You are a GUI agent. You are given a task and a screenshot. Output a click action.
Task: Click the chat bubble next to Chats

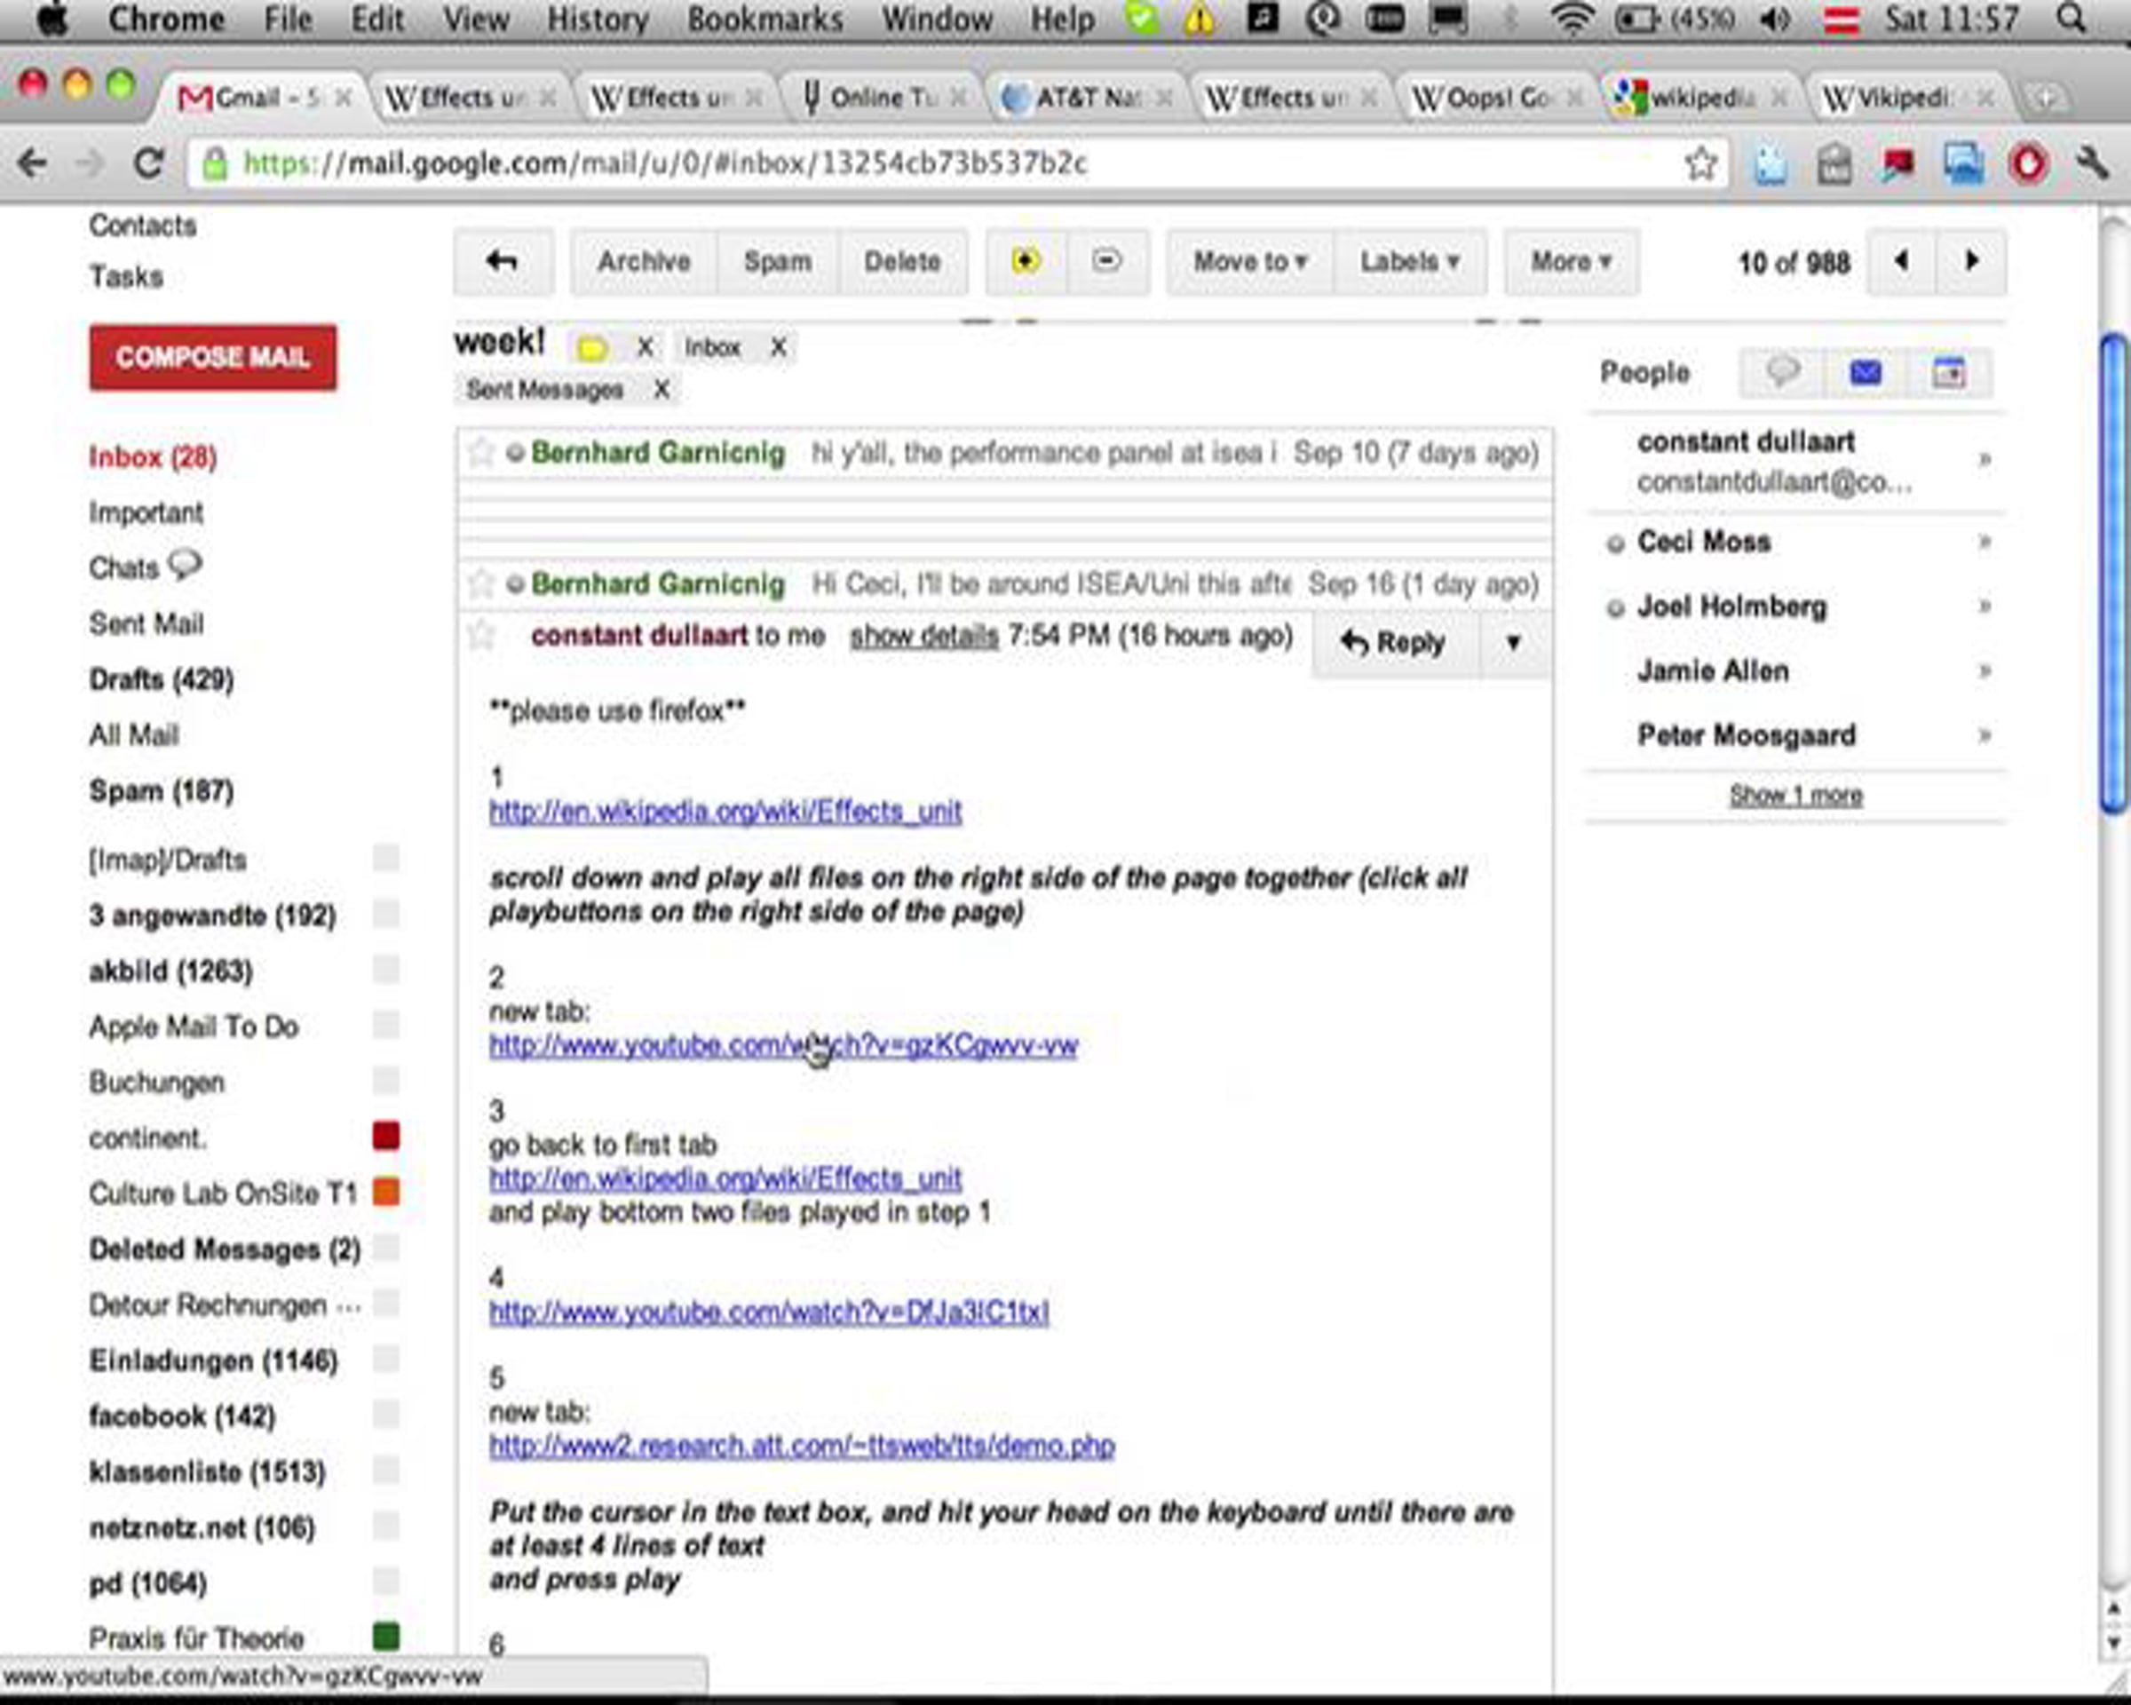pos(185,566)
